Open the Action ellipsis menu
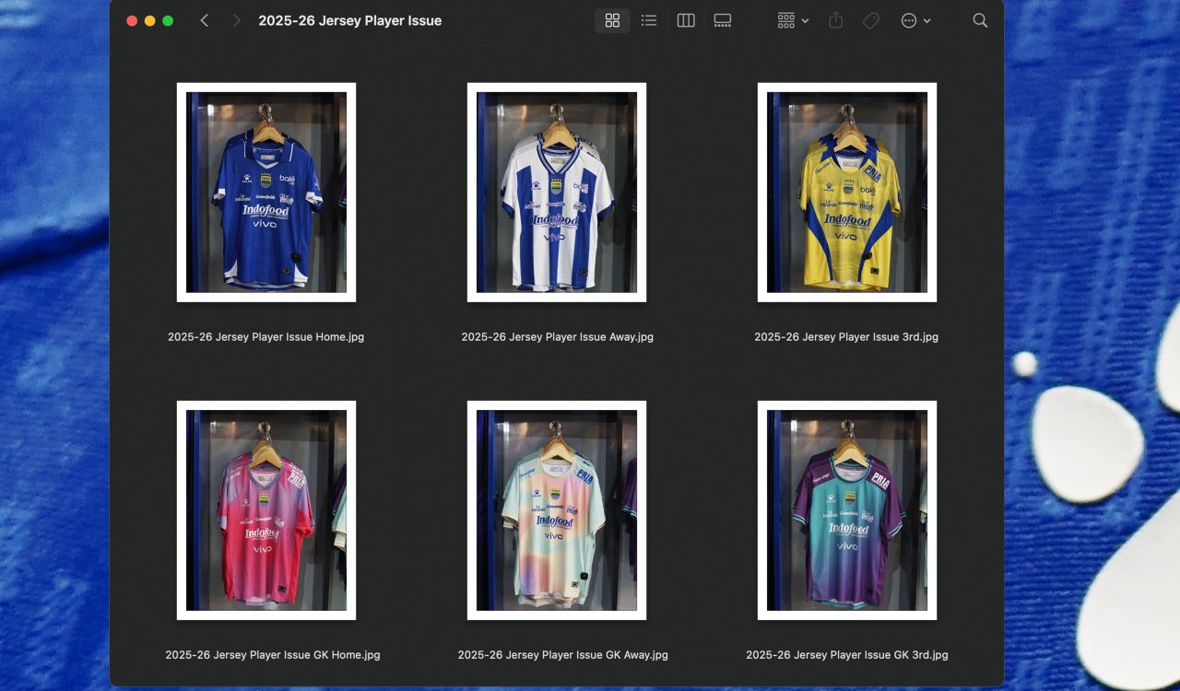 915,20
